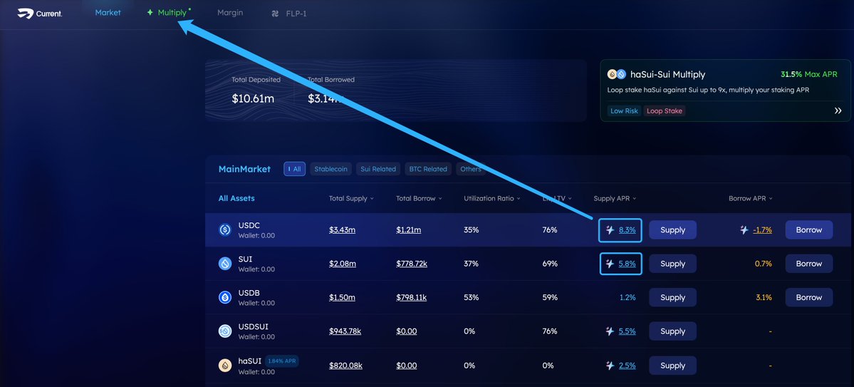The image size is (854, 387).
Task: Filter market by Sui Related
Action: coord(378,169)
